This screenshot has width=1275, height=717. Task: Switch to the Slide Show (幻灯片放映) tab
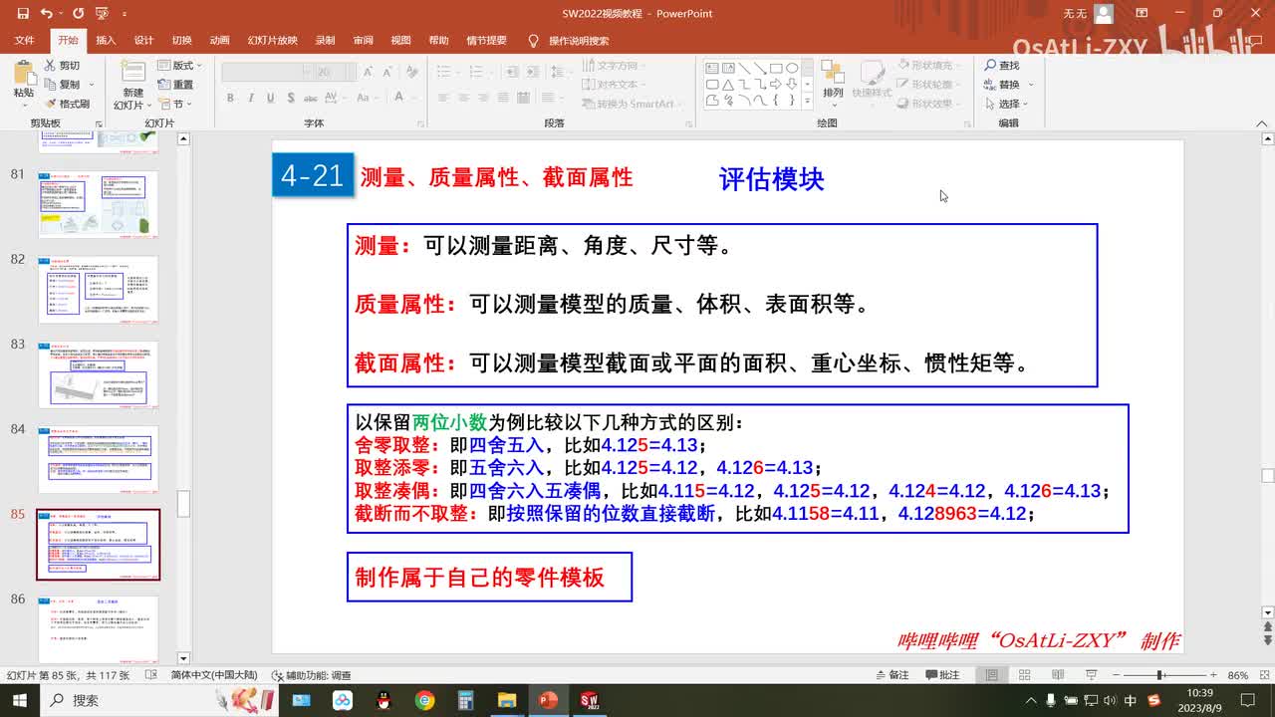point(272,41)
